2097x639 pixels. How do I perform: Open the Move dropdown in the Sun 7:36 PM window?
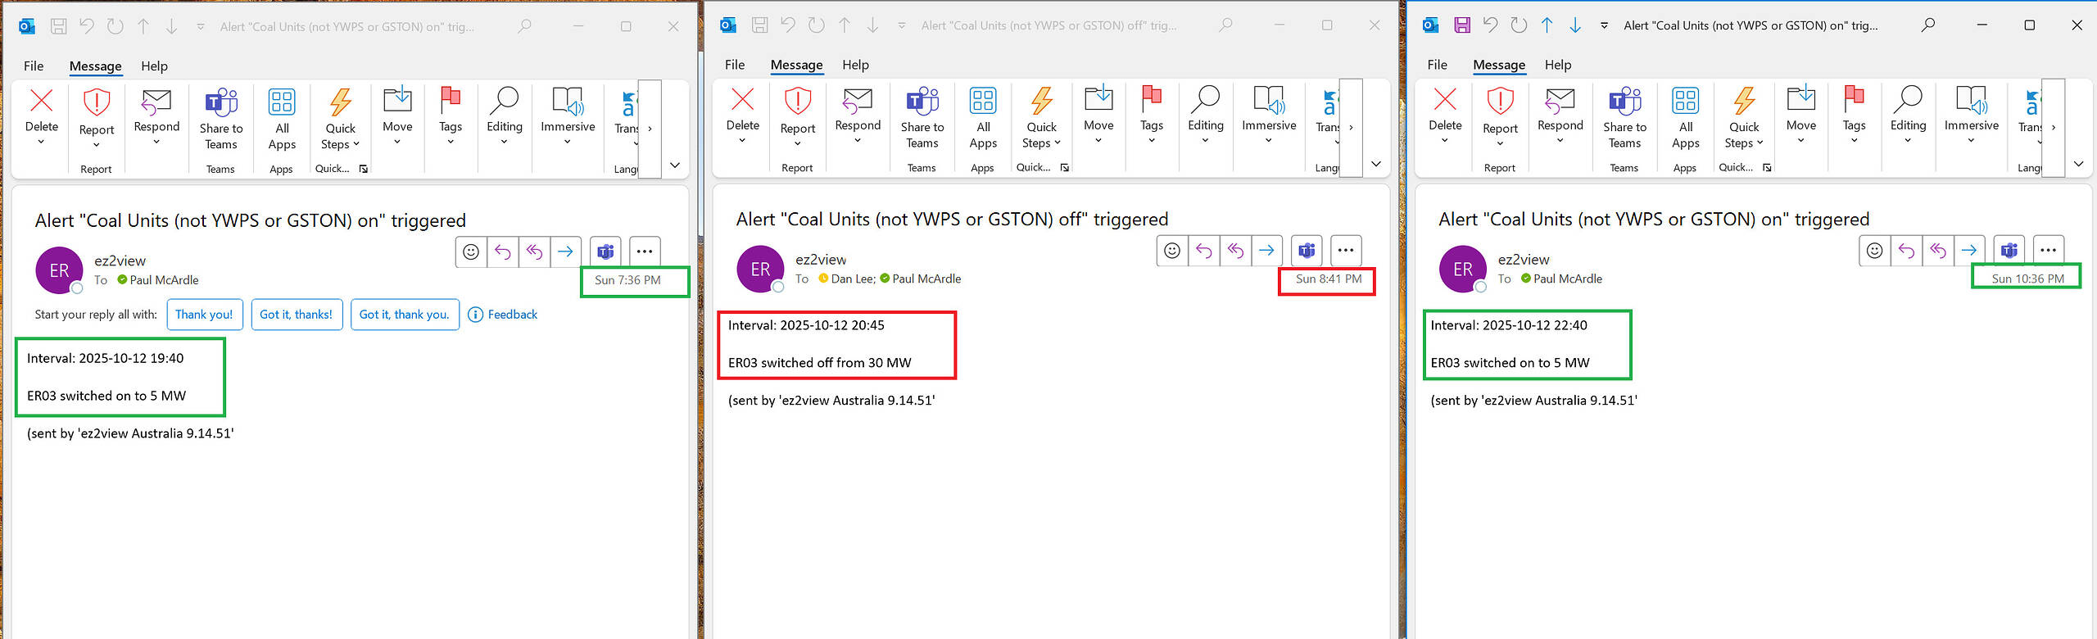click(397, 114)
